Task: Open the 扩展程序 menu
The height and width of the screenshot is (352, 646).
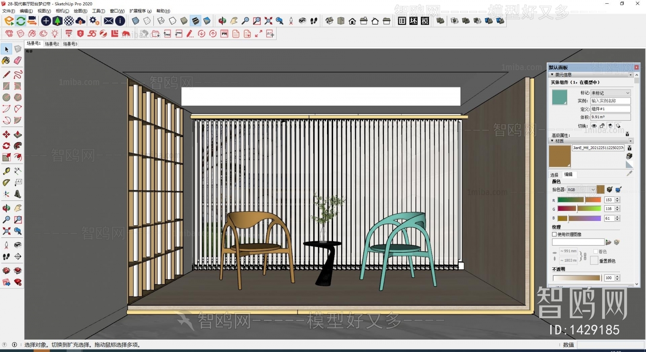Action: (x=141, y=11)
